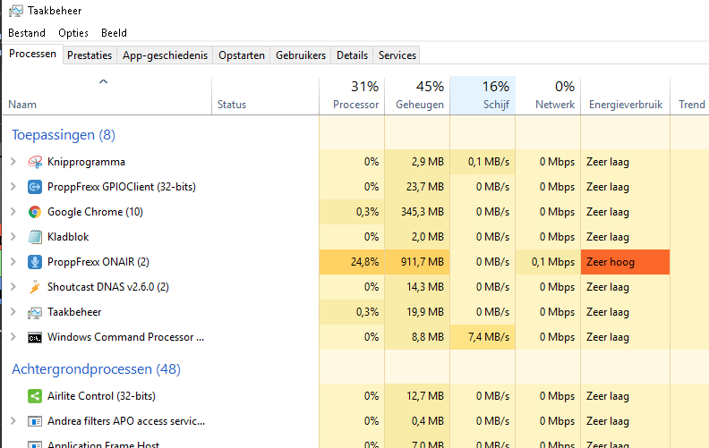Click the Toepassingen (8) group heading
The height and width of the screenshot is (448, 709).
[x=64, y=135]
